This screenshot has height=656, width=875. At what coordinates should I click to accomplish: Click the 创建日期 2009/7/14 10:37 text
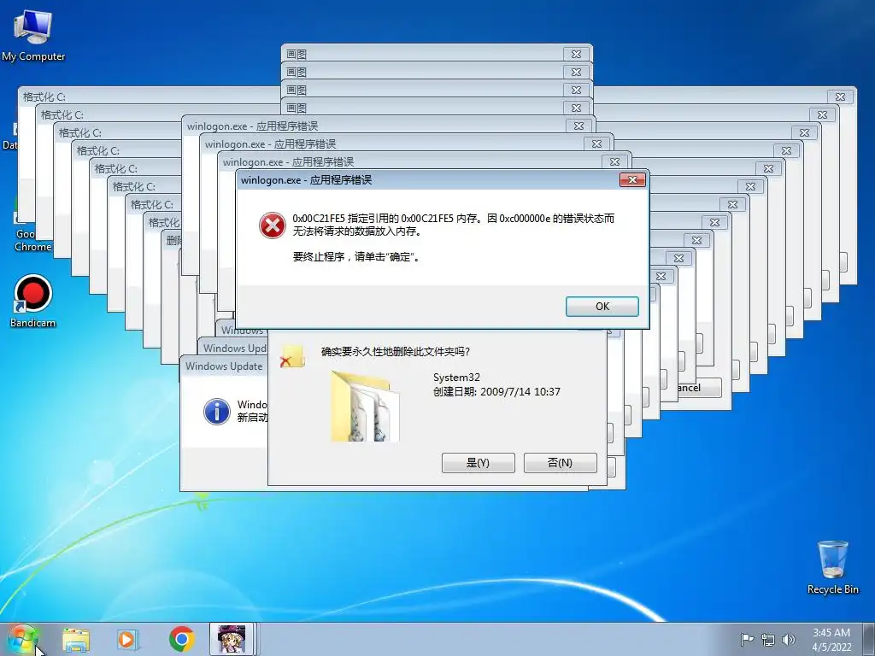(x=496, y=391)
